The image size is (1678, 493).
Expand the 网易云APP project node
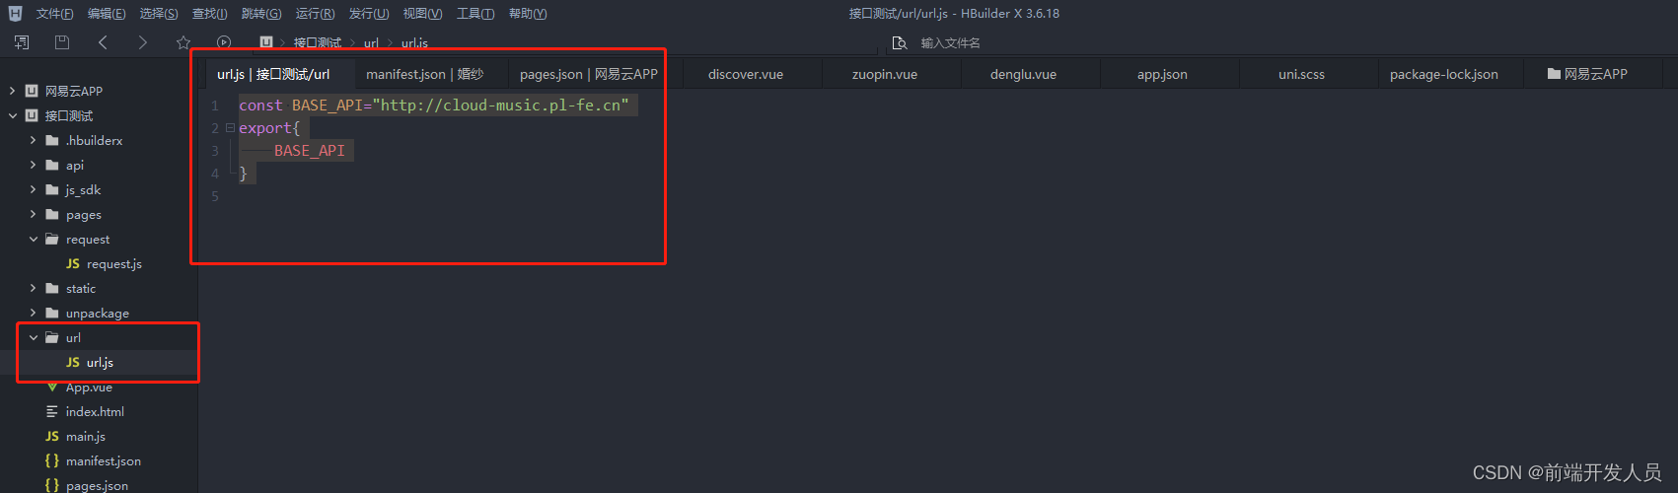(x=13, y=91)
